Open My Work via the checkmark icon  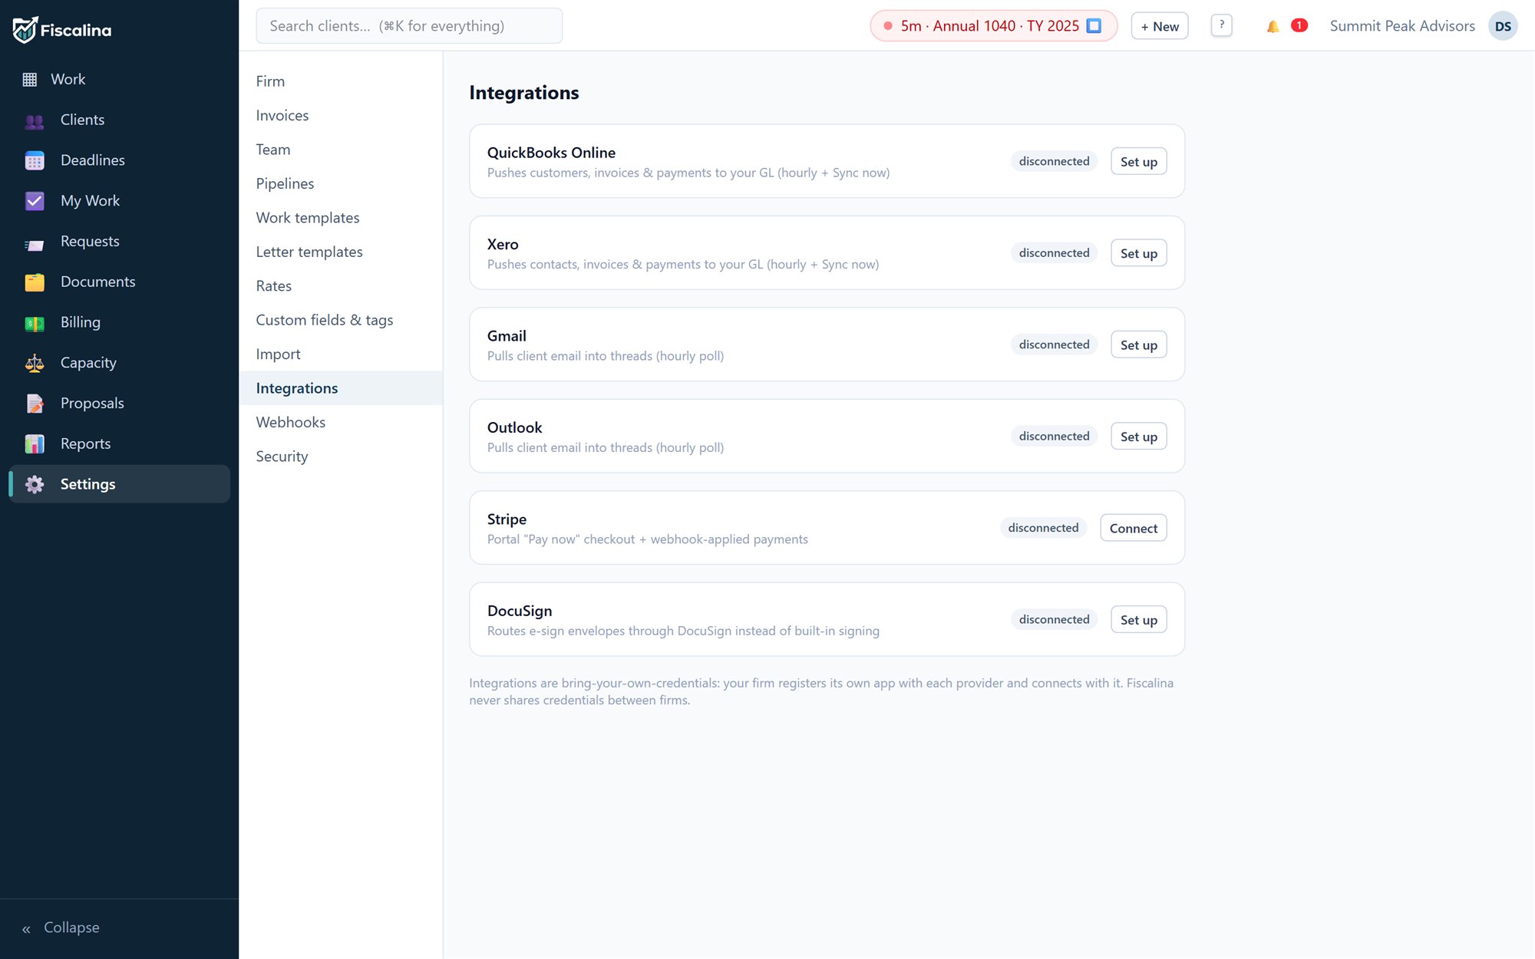pyautogui.click(x=35, y=201)
